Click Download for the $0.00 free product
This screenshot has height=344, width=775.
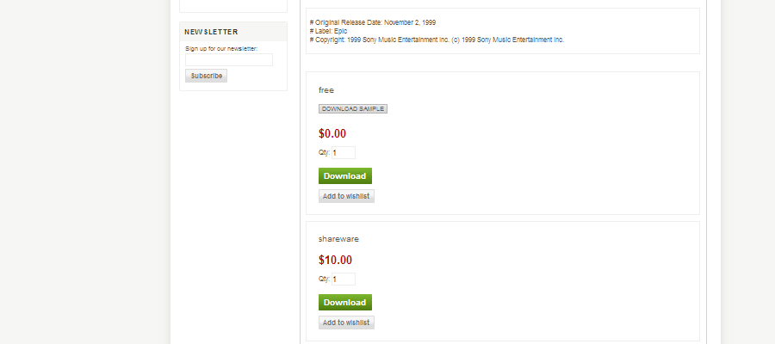pos(345,176)
